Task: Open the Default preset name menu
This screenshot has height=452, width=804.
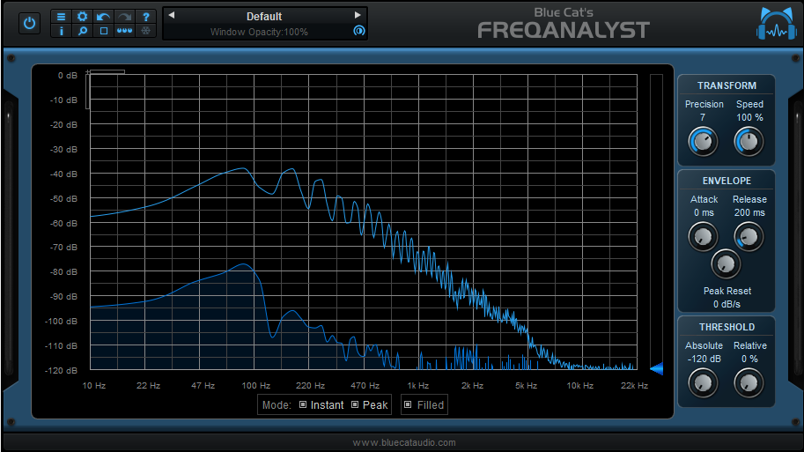Action: coord(264,17)
